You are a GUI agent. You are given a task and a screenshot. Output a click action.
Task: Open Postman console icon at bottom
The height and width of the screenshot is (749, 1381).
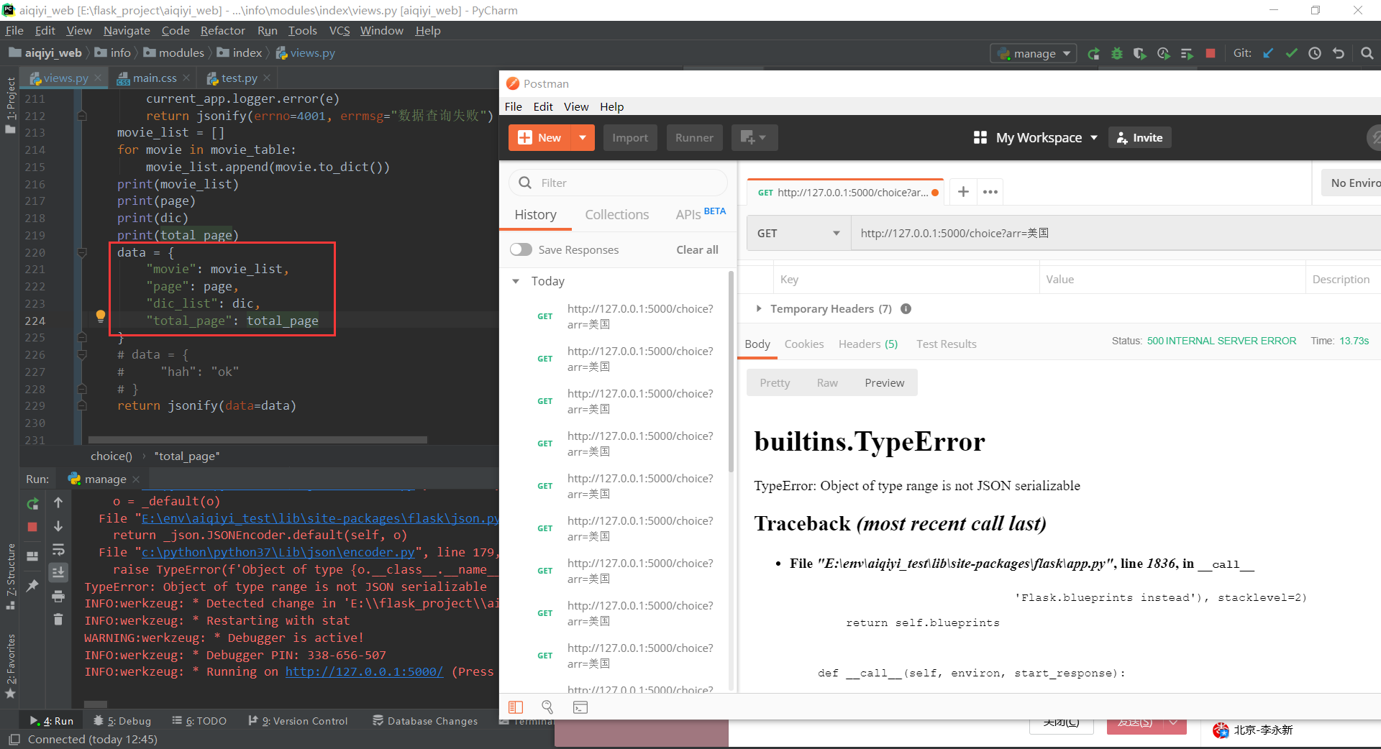580,707
